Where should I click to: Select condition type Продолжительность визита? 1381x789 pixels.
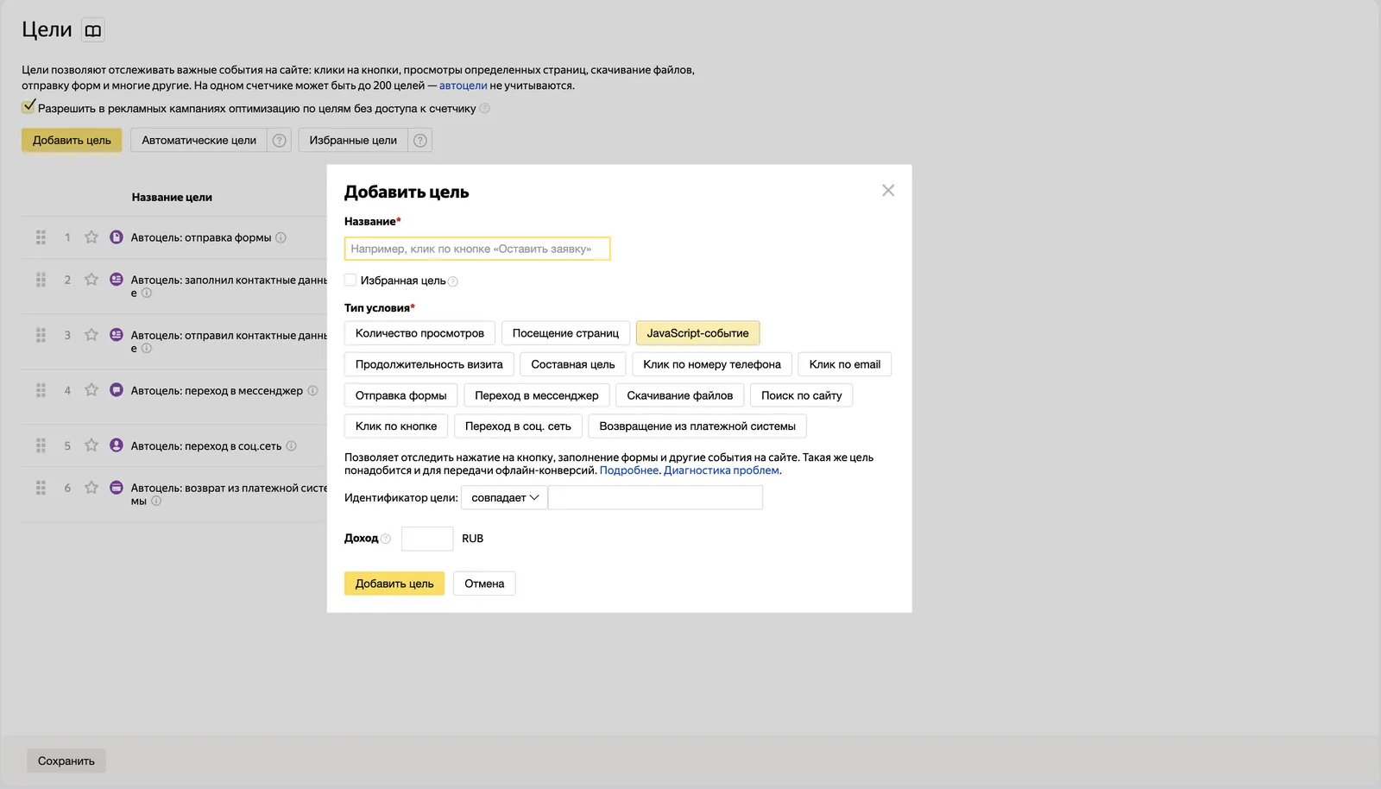(429, 364)
